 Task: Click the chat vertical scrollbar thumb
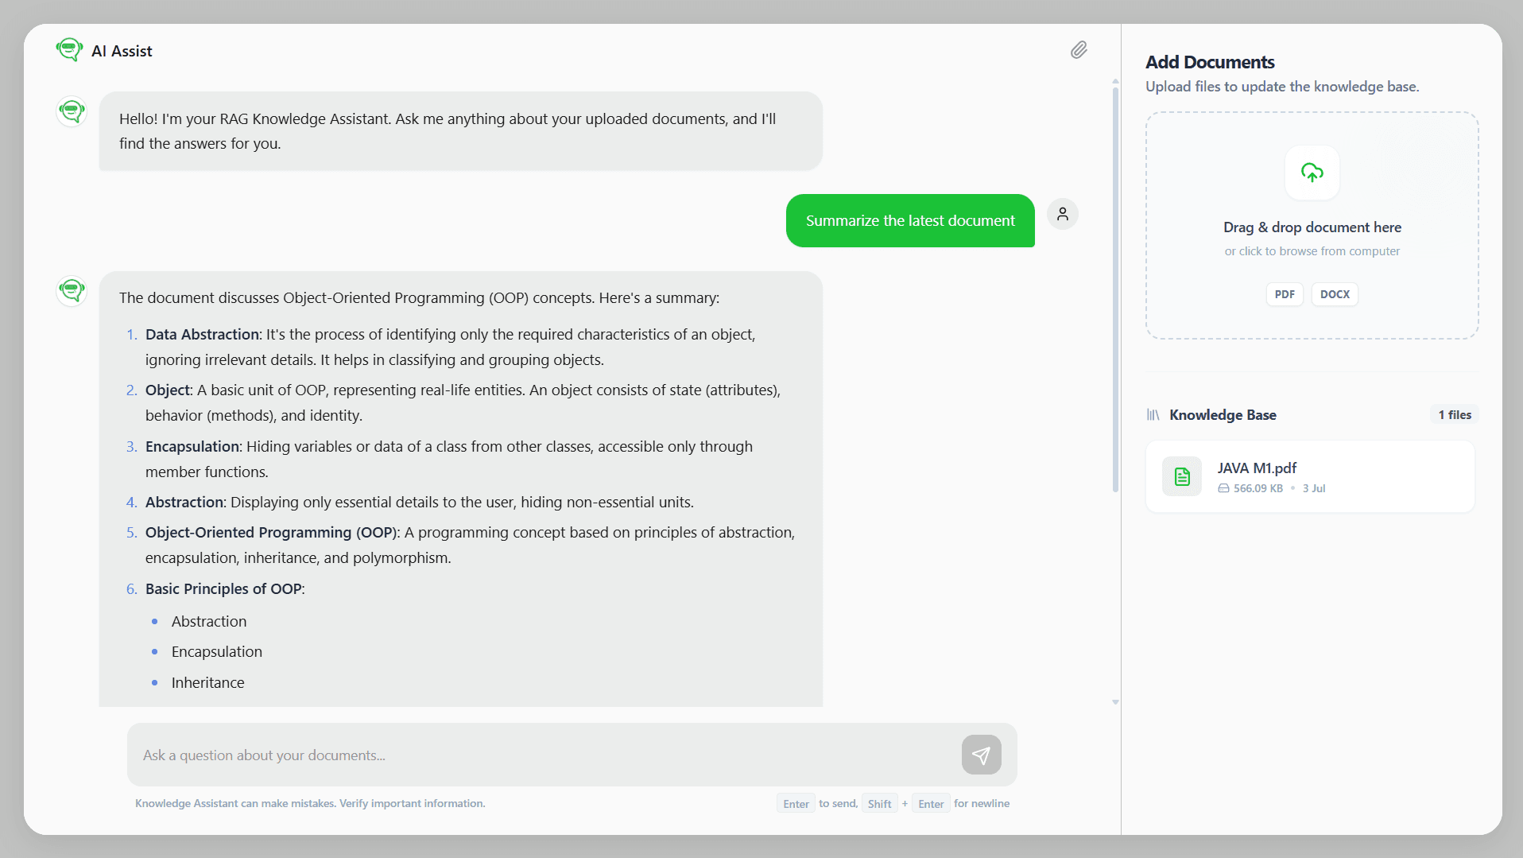coord(1115,290)
